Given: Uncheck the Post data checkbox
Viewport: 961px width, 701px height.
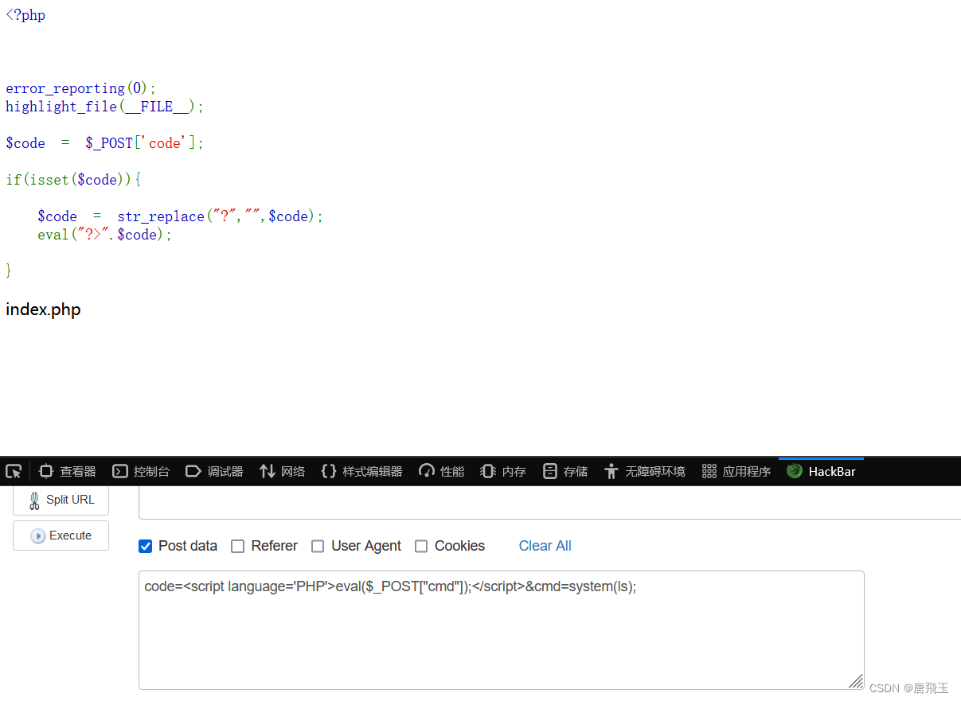Looking at the screenshot, I should [x=145, y=546].
